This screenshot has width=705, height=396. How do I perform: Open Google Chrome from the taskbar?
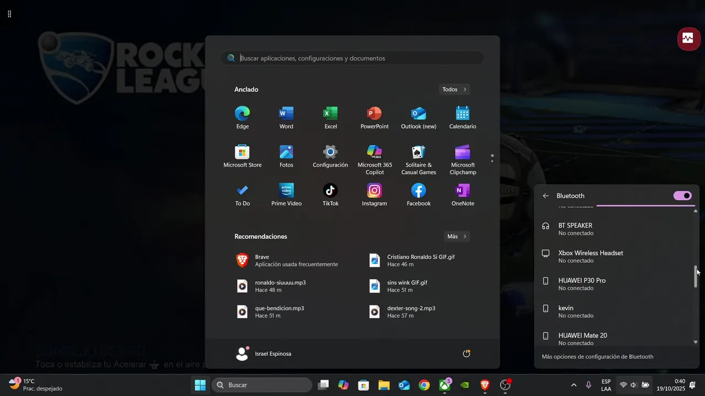point(424,385)
